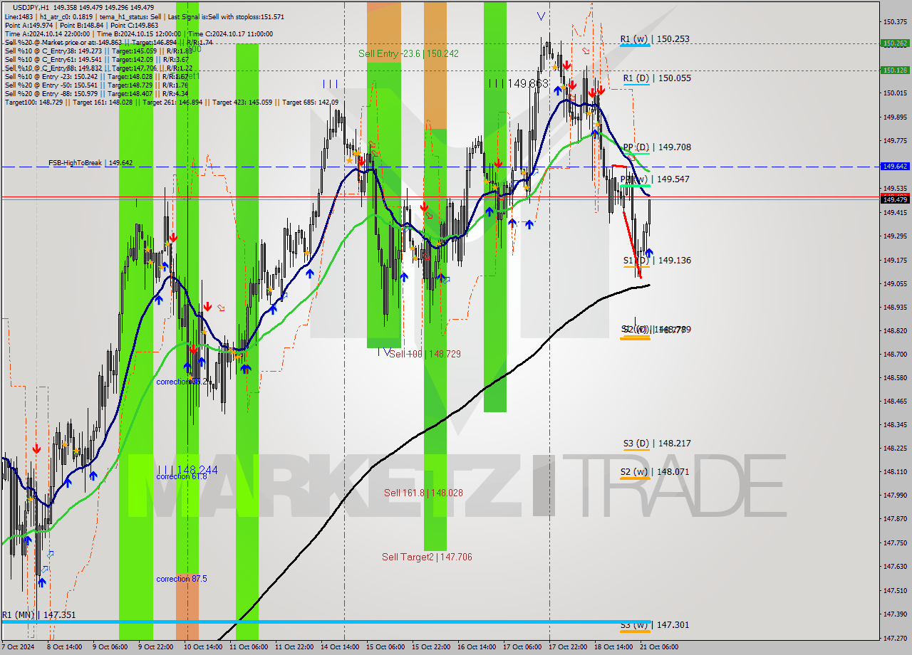This screenshot has width=912, height=655.
Task: Select the 'Sell Target2 | 147.706' label
Action: coord(427,557)
